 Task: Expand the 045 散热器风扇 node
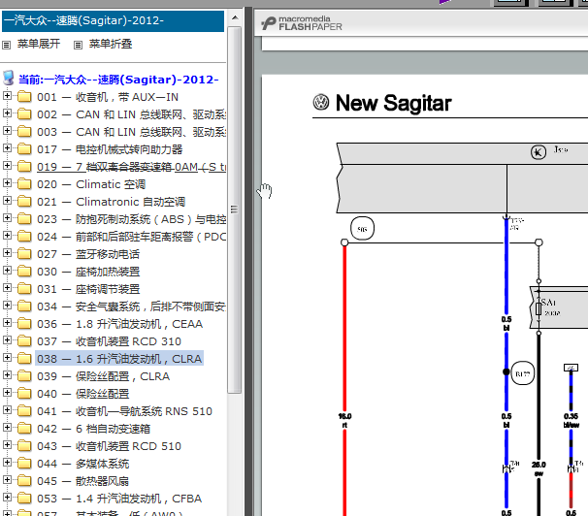coord(7,480)
